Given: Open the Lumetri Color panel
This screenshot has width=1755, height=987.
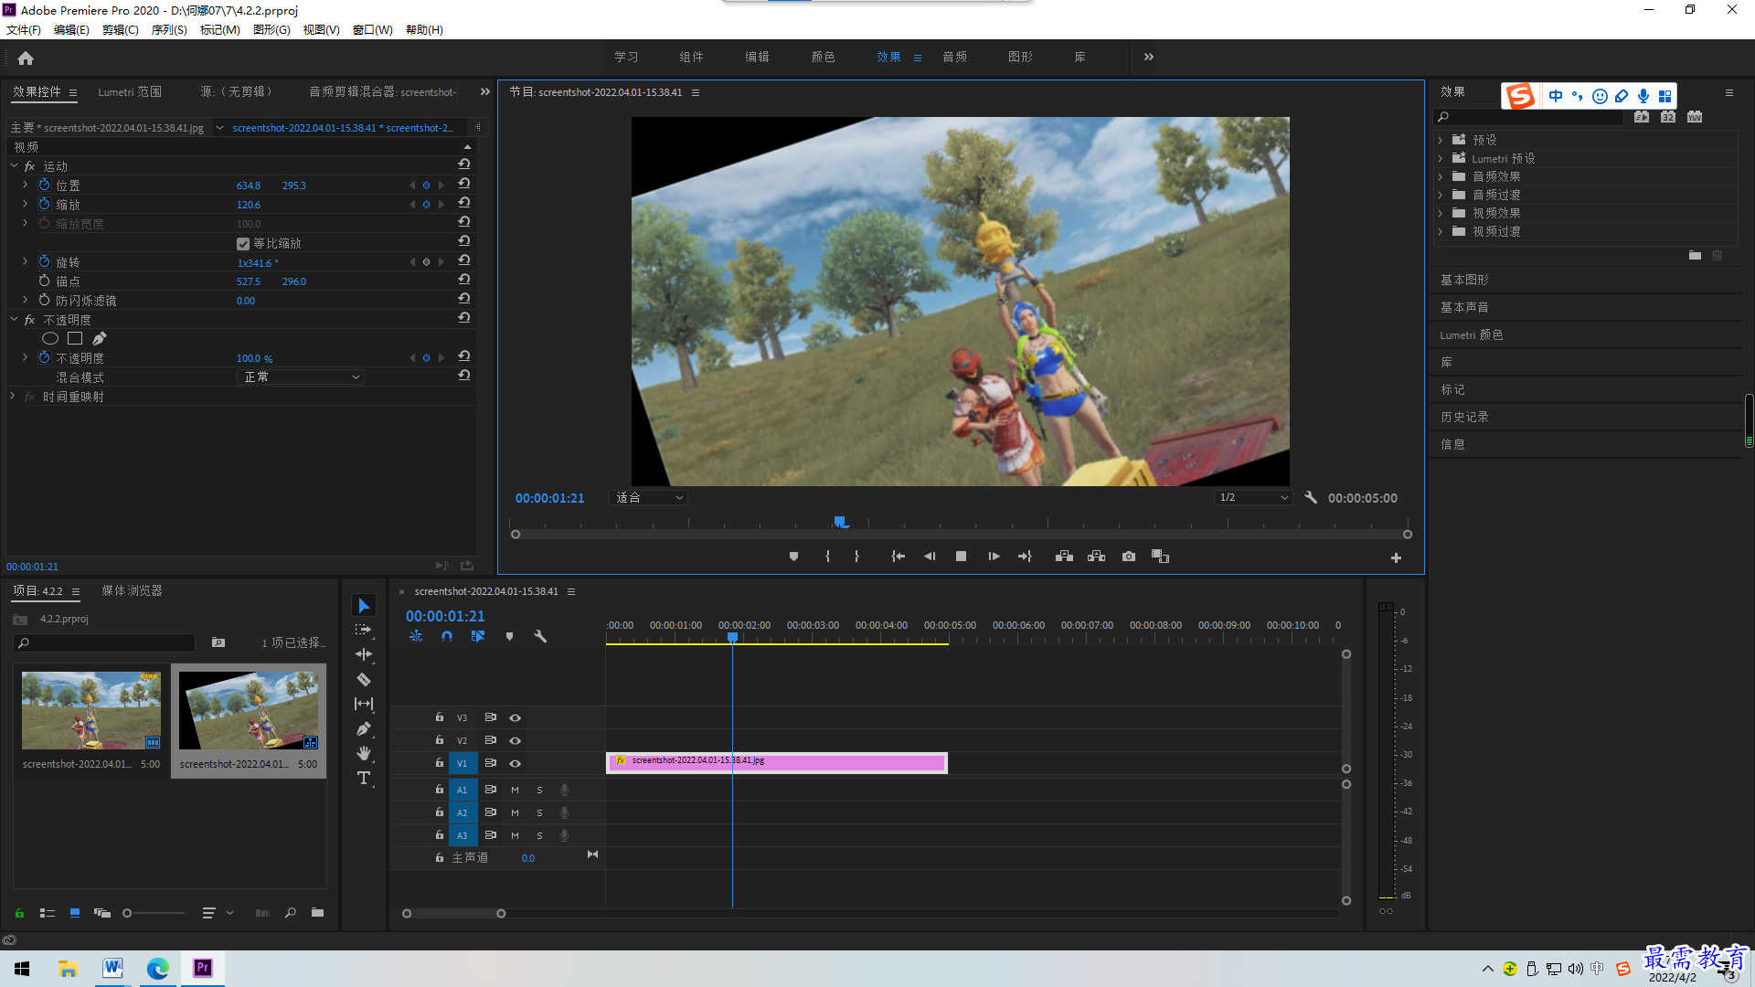Looking at the screenshot, I should pyautogui.click(x=1472, y=335).
